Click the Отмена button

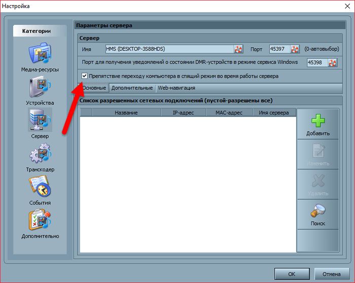[332, 274]
